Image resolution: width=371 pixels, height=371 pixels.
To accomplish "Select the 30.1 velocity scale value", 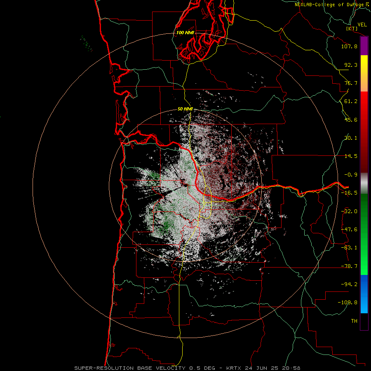I will 351,138.
